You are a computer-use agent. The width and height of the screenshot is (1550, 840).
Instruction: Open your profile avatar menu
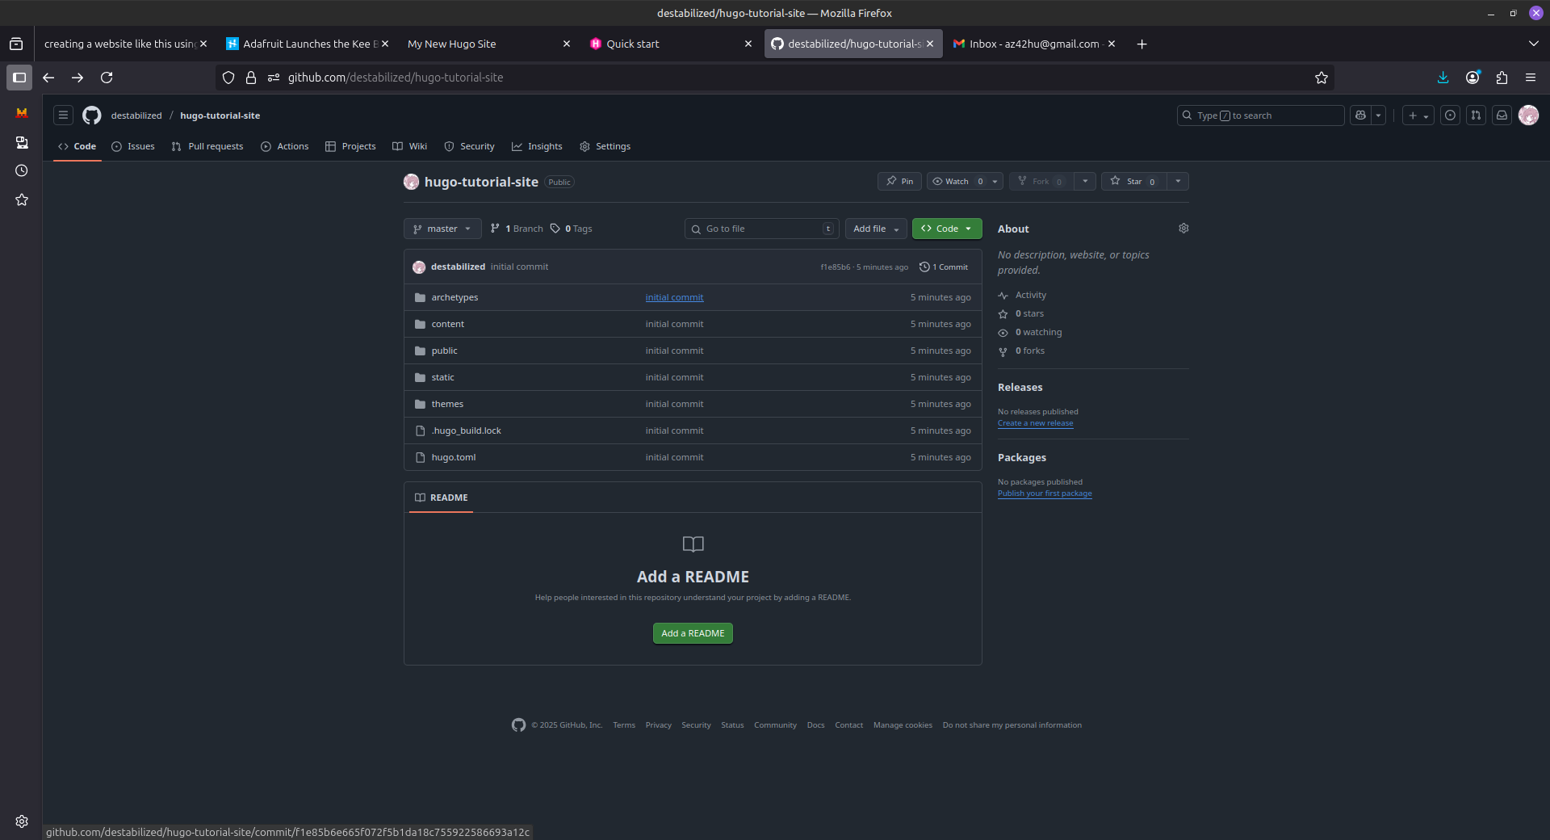coord(1528,115)
